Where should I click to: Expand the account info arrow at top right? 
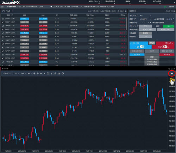coord(174,2)
